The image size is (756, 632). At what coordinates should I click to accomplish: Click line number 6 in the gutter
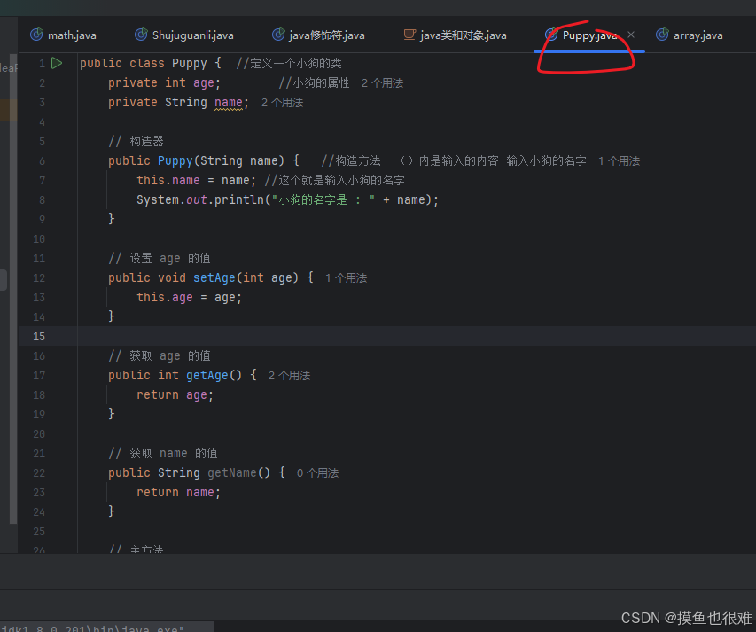coord(42,161)
